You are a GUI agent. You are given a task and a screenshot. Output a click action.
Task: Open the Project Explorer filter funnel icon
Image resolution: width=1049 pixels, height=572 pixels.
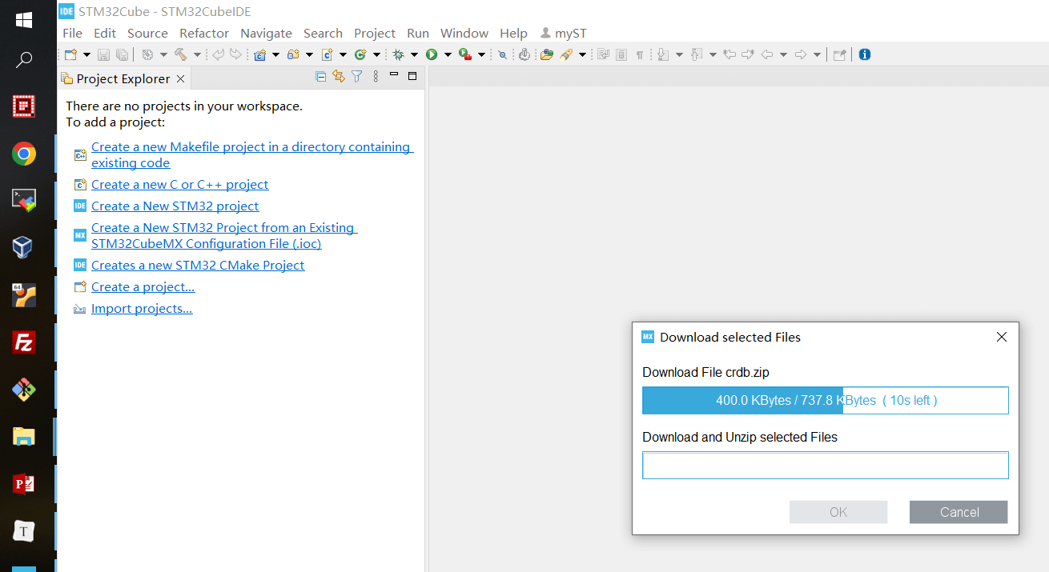[x=357, y=77]
